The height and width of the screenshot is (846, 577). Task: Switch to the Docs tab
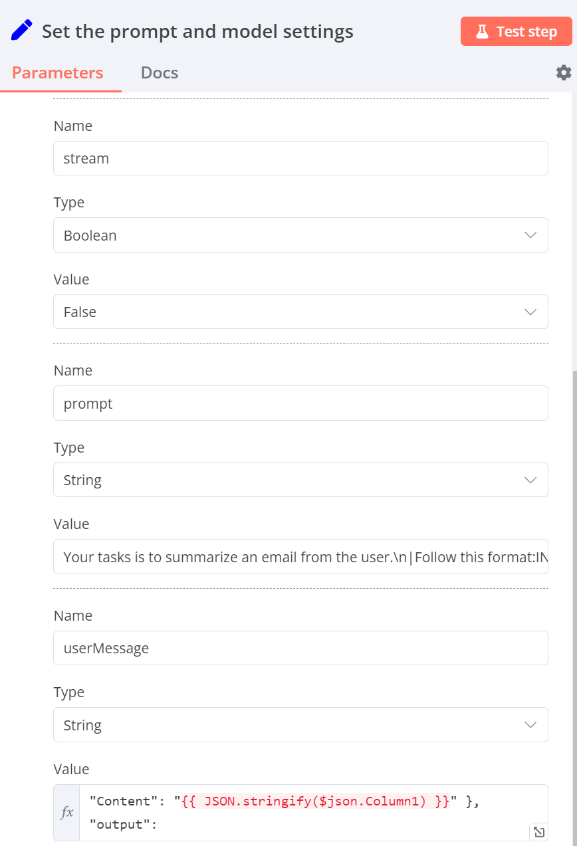(x=159, y=72)
